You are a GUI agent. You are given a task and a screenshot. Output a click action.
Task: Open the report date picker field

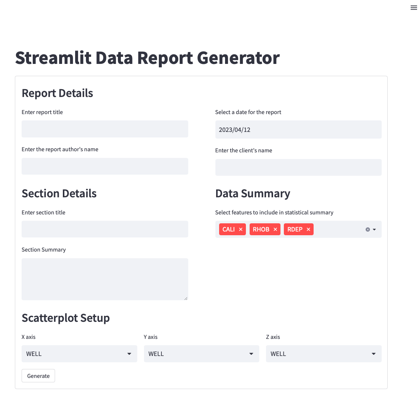(298, 130)
